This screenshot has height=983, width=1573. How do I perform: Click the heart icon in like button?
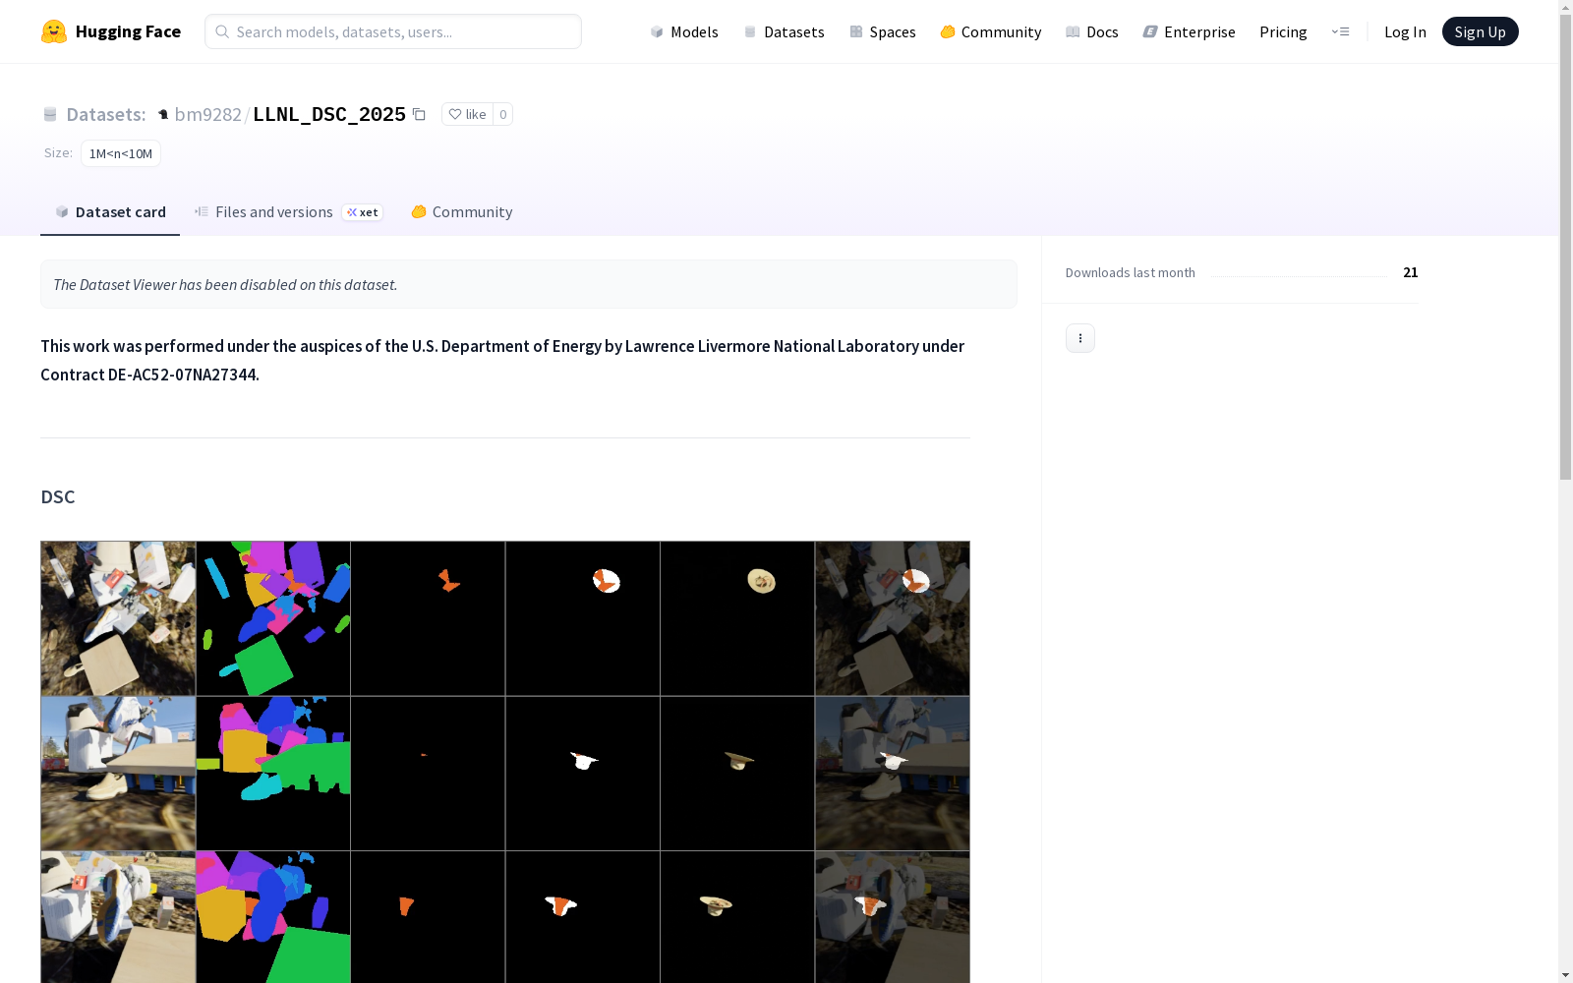click(x=454, y=114)
